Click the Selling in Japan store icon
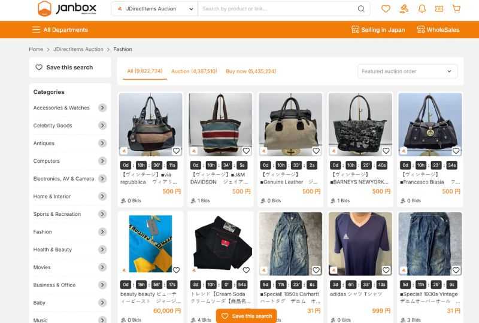479x323 pixels. 355,30
